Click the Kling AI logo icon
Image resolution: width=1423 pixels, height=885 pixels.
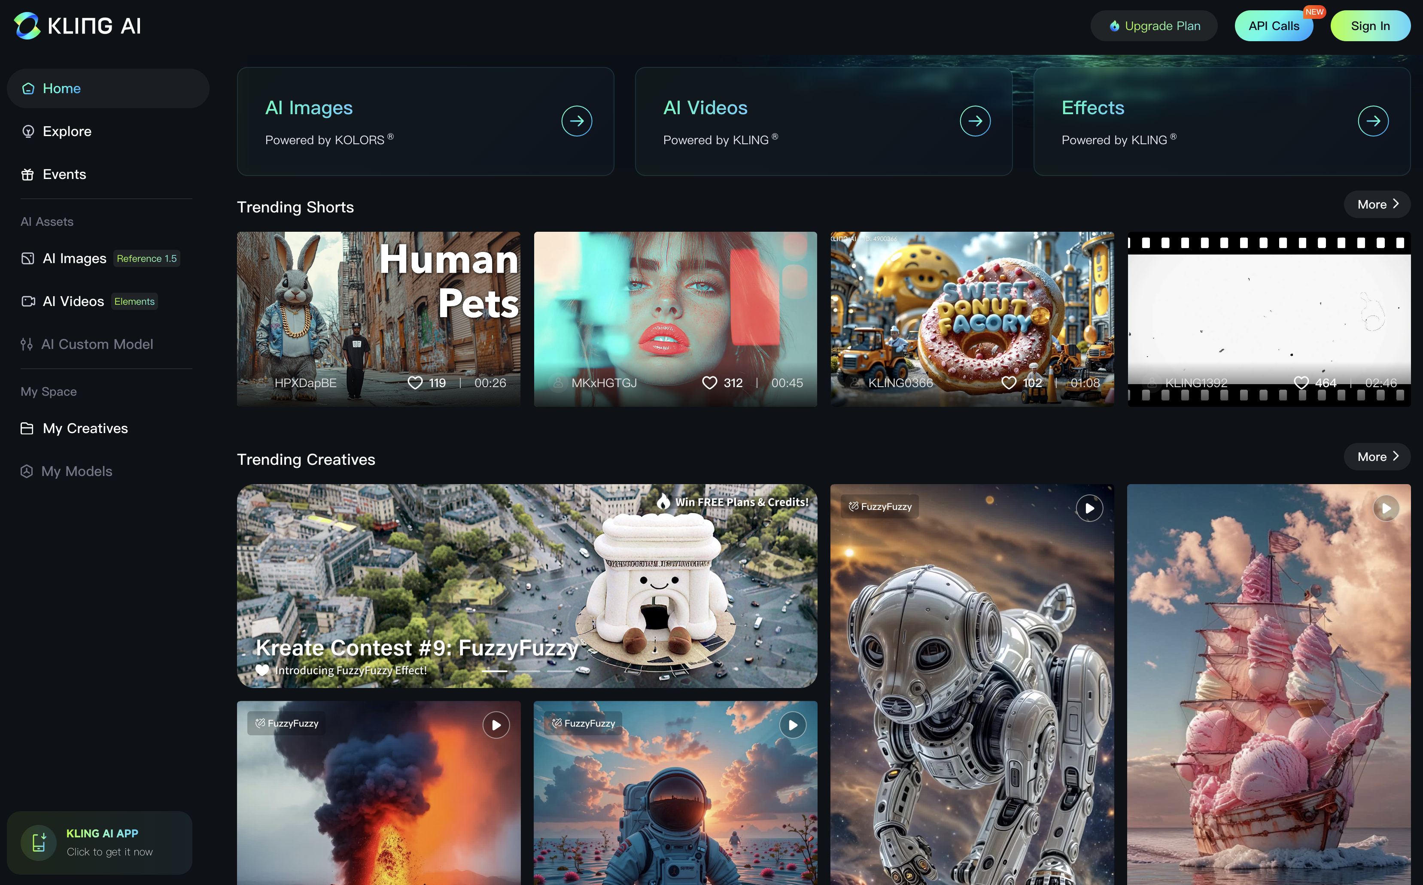pyautogui.click(x=27, y=26)
